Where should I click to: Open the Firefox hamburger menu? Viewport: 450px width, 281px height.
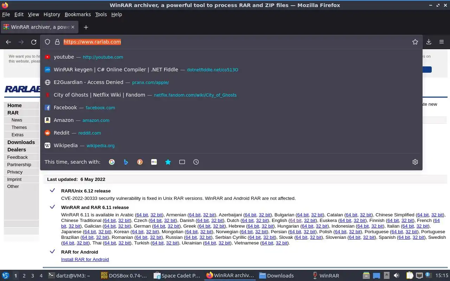click(442, 42)
